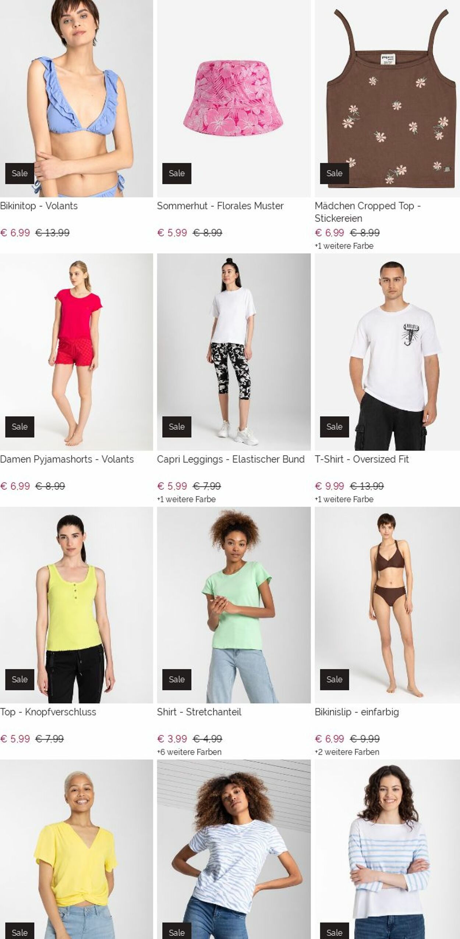Open the Capri Leggings - Elastischer Bund link

(231, 459)
